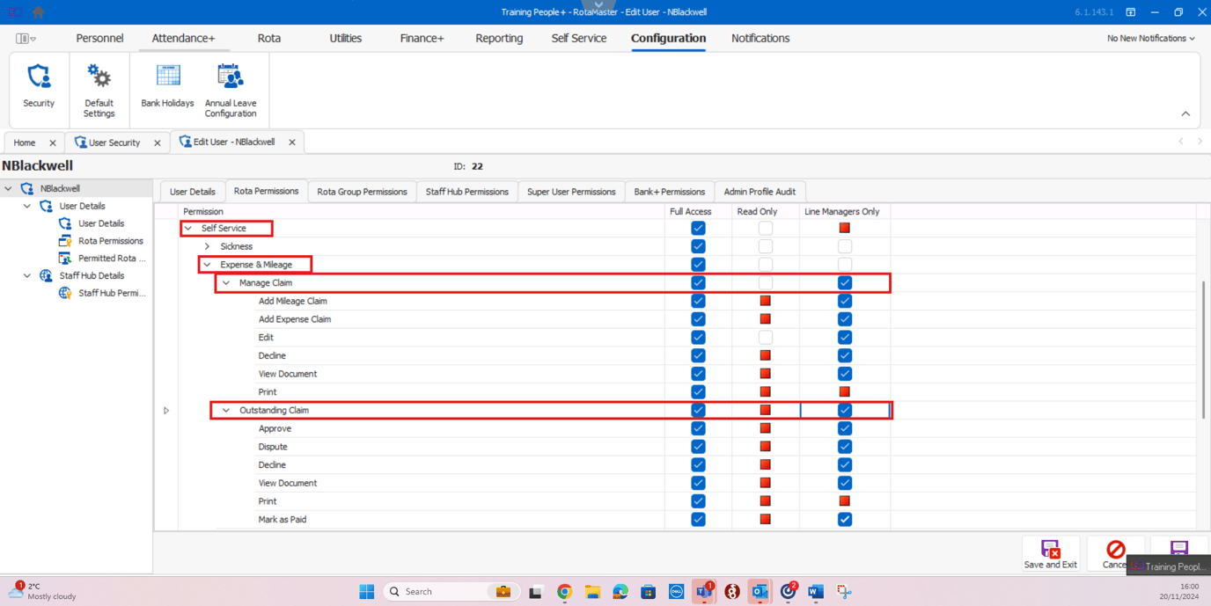Open File Explorer from taskbar

point(592,592)
